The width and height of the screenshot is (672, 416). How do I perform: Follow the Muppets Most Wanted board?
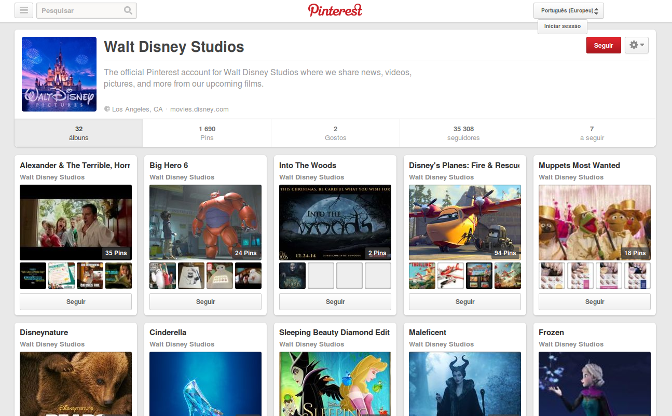point(595,302)
